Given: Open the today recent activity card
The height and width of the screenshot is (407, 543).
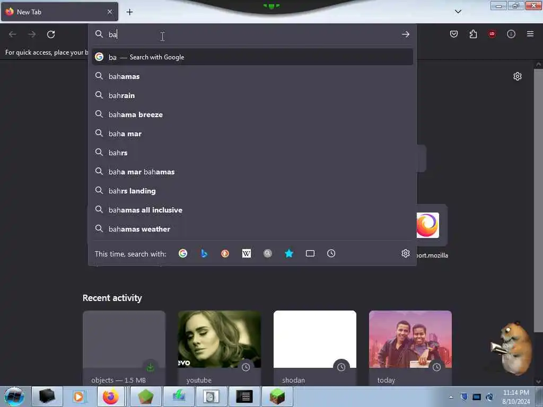Looking at the screenshot, I should [410, 348].
